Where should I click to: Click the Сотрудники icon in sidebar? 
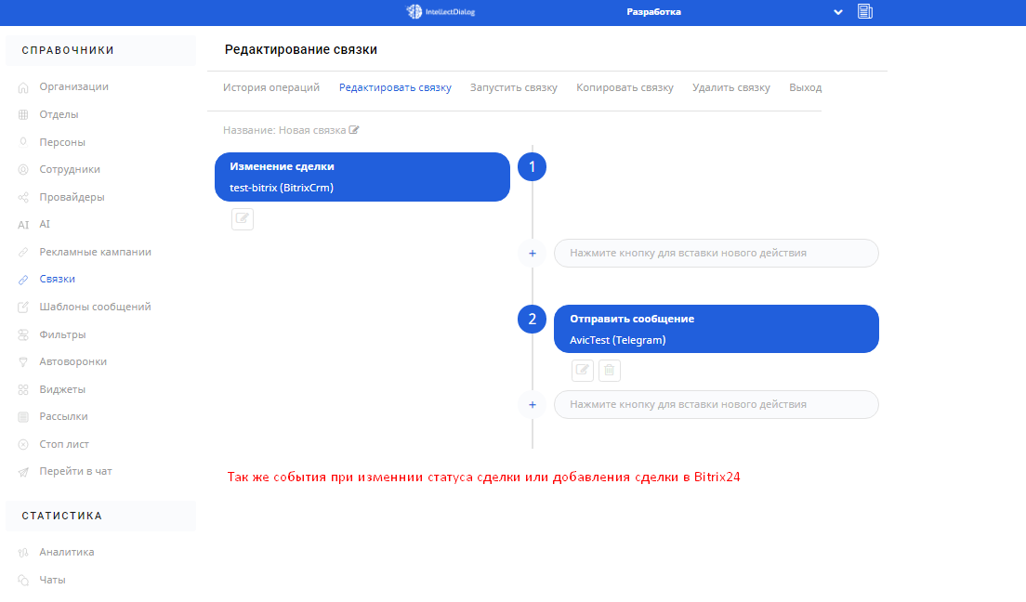(x=23, y=169)
